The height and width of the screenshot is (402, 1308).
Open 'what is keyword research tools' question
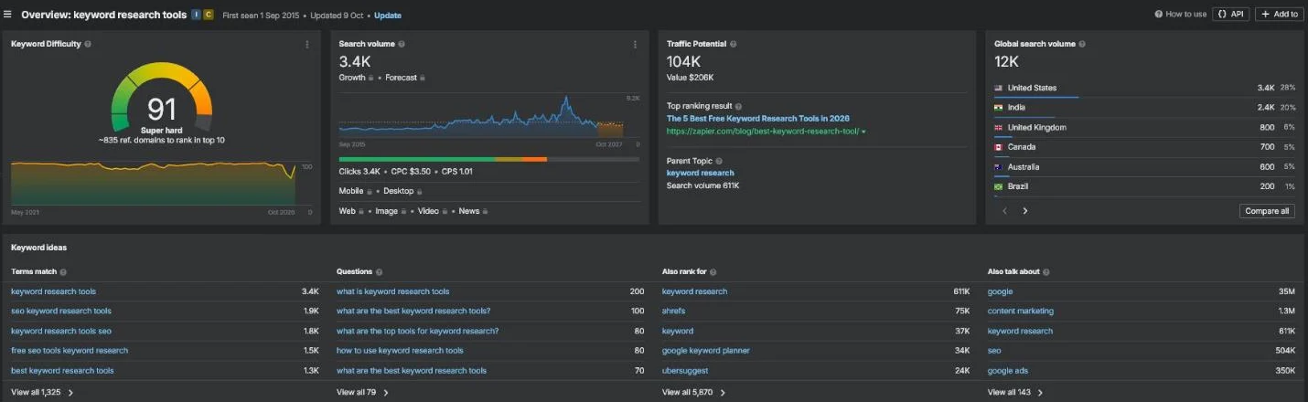pyautogui.click(x=393, y=291)
